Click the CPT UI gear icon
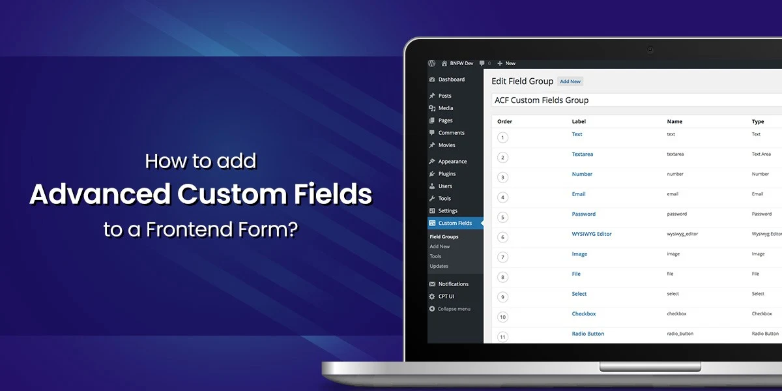The width and height of the screenshot is (782, 391). 432,297
